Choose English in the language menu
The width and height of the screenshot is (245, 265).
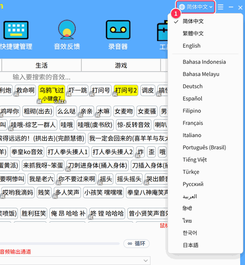tap(192, 46)
